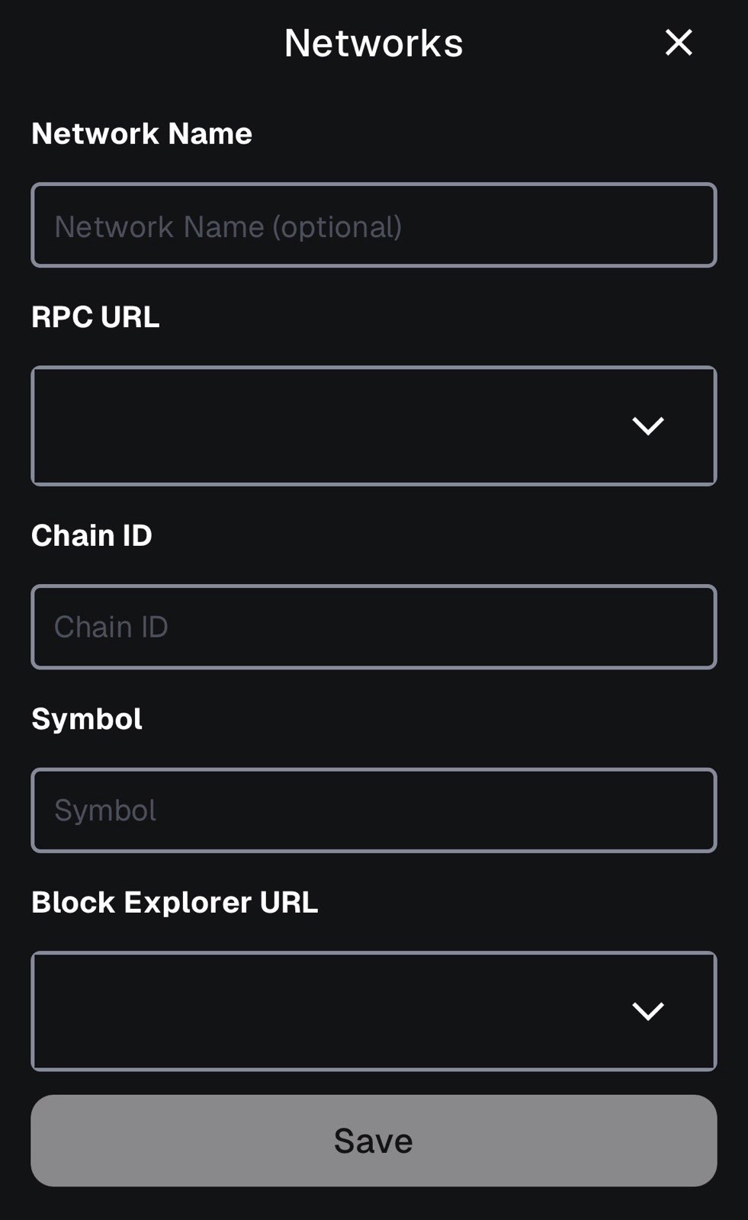748x1220 pixels.
Task: Focus the Chain ID input field
Action: tap(373, 626)
